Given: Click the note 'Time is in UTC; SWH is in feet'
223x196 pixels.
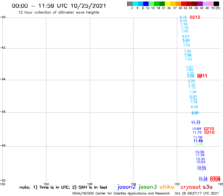Looking at the screenshot, I should pyautogui.click(x=63, y=187).
